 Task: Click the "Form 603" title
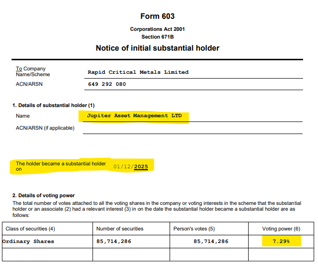pyautogui.click(x=157, y=16)
